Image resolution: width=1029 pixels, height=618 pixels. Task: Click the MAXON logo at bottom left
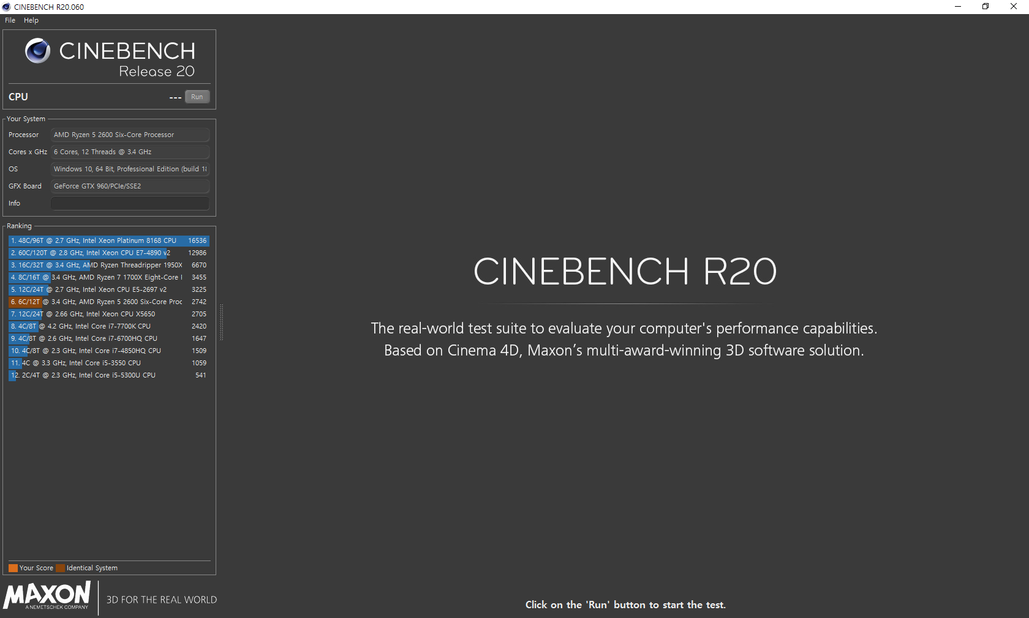[x=47, y=595]
